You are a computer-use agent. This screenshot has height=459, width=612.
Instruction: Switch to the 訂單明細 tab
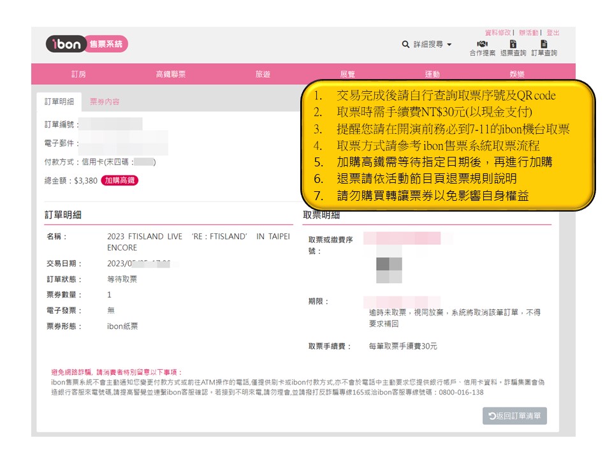pyautogui.click(x=59, y=102)
